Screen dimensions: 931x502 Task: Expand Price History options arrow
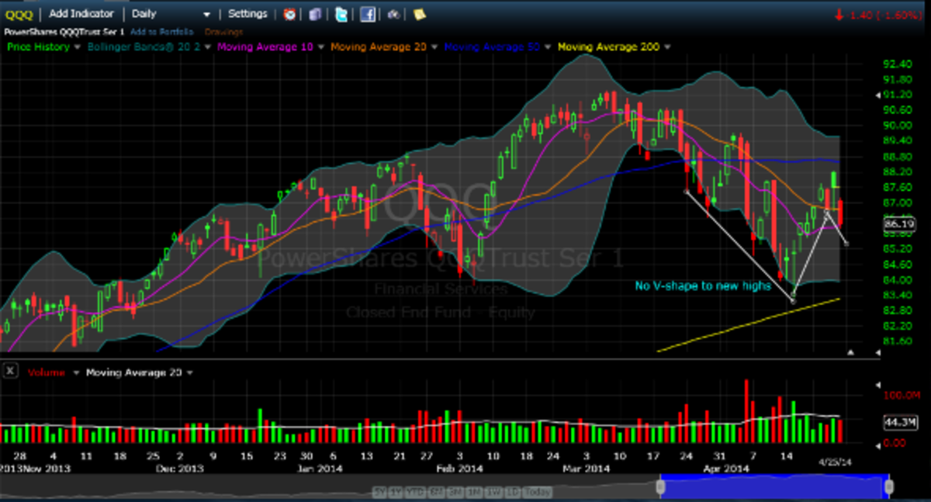point(77,47)
